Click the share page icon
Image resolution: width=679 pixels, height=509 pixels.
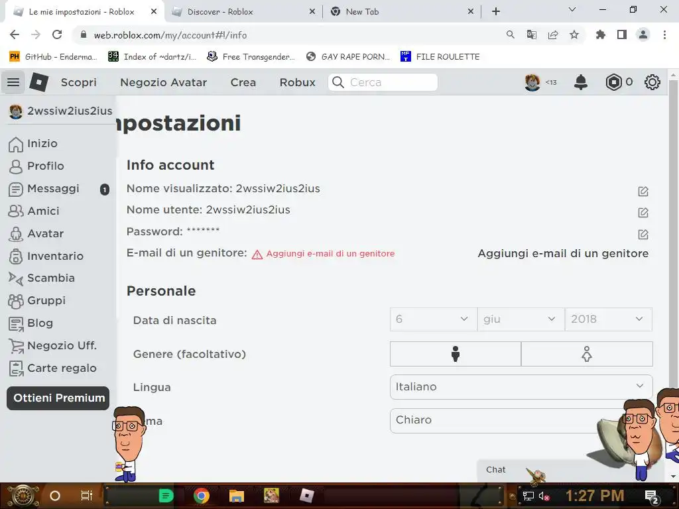click(553, 34)
